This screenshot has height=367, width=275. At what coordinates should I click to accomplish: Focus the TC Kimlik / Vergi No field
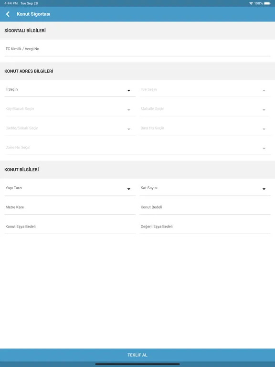[137, 49]
